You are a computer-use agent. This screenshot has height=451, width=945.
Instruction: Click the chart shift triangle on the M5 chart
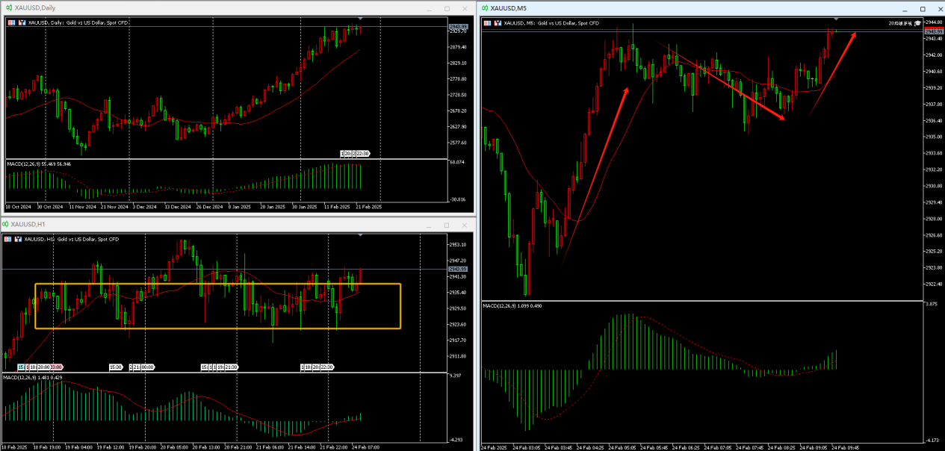click(837, 18)
